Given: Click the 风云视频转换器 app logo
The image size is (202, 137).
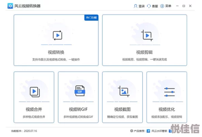Looking at the screenshot, I should [10, 6].
